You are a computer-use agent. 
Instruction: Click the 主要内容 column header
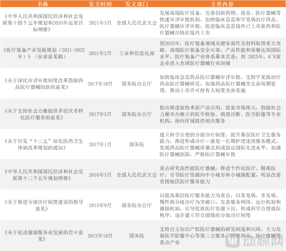[x=222, y=4]
